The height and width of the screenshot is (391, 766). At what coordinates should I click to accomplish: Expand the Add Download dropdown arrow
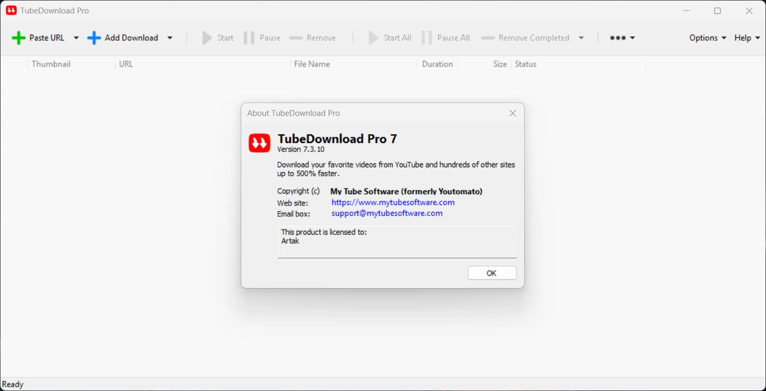coord(170,38)
